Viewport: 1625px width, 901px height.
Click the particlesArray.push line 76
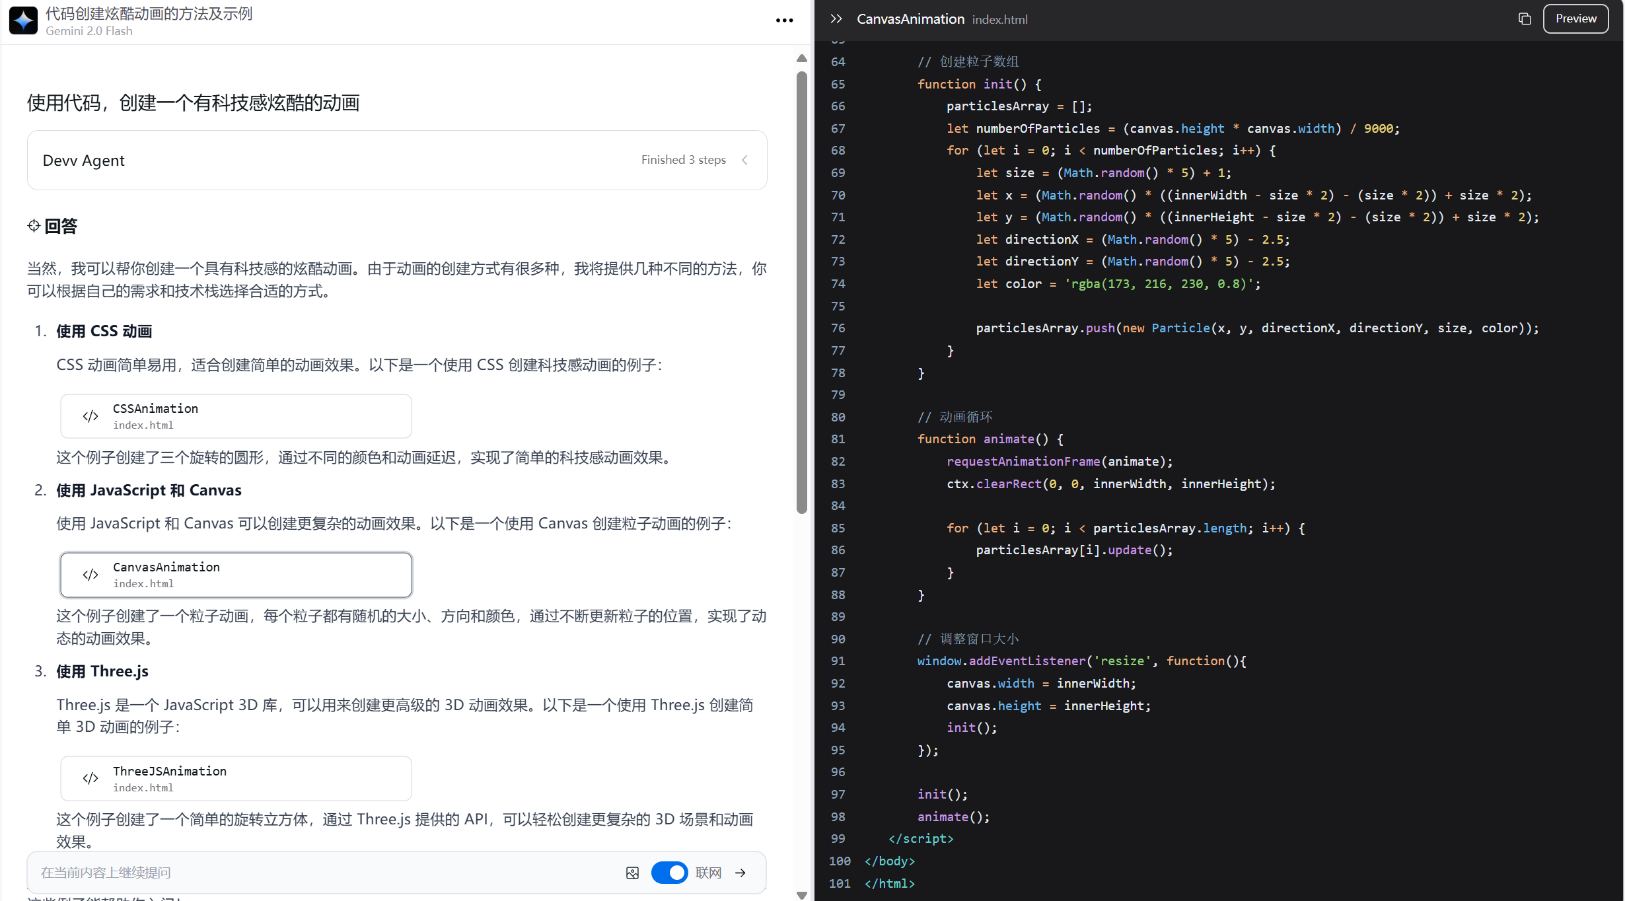click(1257, 328)
